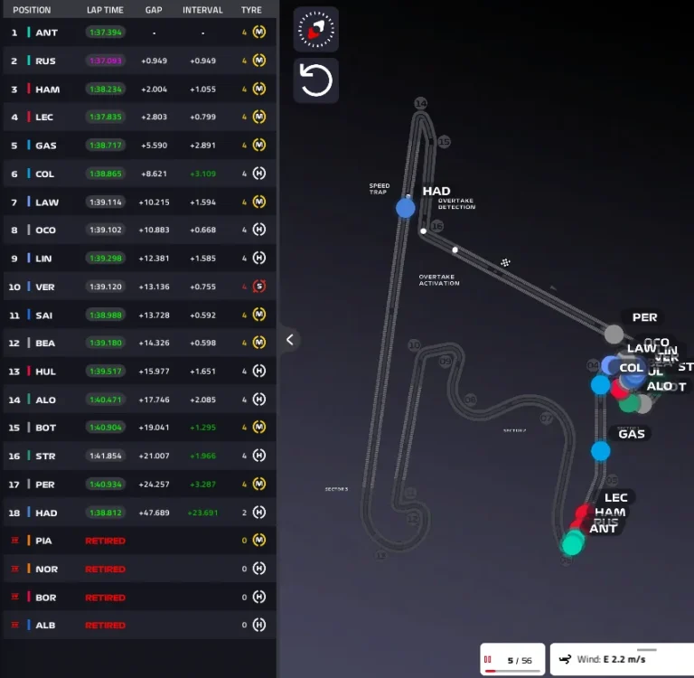Click HAD's blue car marker on map
The image size is (694, 678).
406,208
